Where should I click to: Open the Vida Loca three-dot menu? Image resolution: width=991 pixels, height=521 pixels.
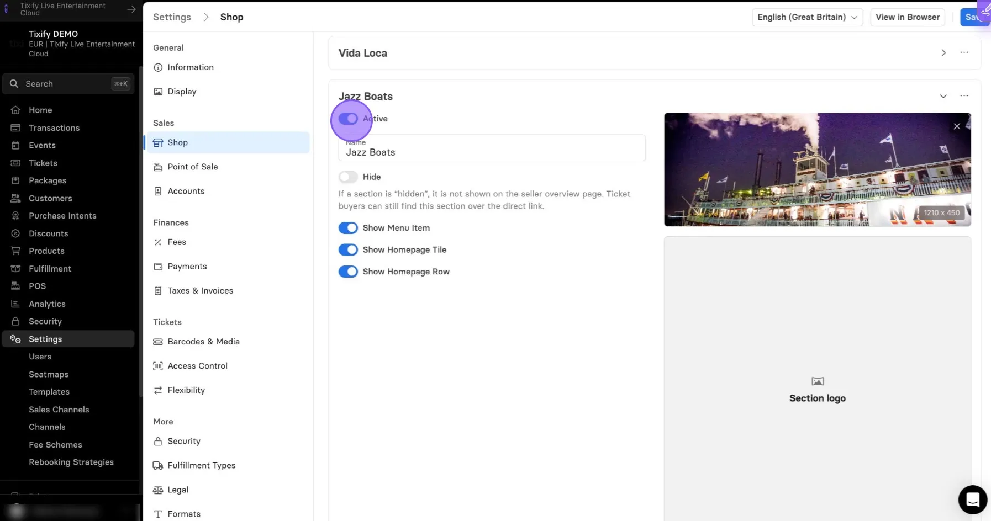click(964, 52)
